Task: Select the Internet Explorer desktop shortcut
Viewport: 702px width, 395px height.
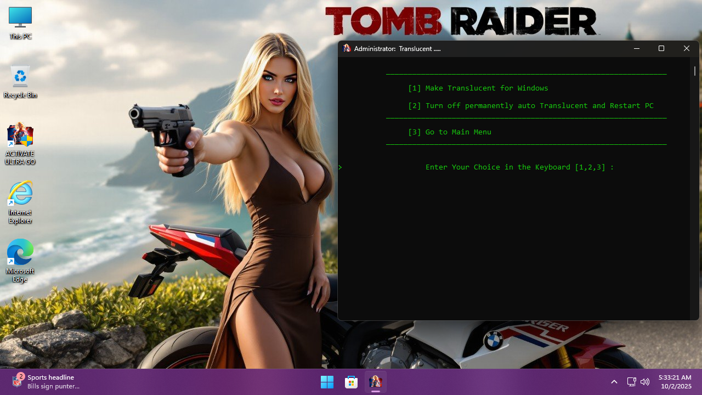Action: (x=20, y=202)
